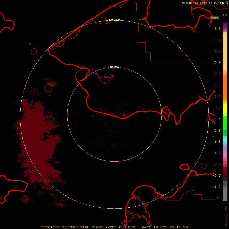
Task: Click the [PHAS] units label
Action: click(x=215, y=18)
